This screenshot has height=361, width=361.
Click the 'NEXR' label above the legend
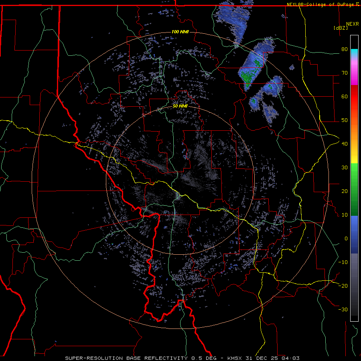point(353,24)
